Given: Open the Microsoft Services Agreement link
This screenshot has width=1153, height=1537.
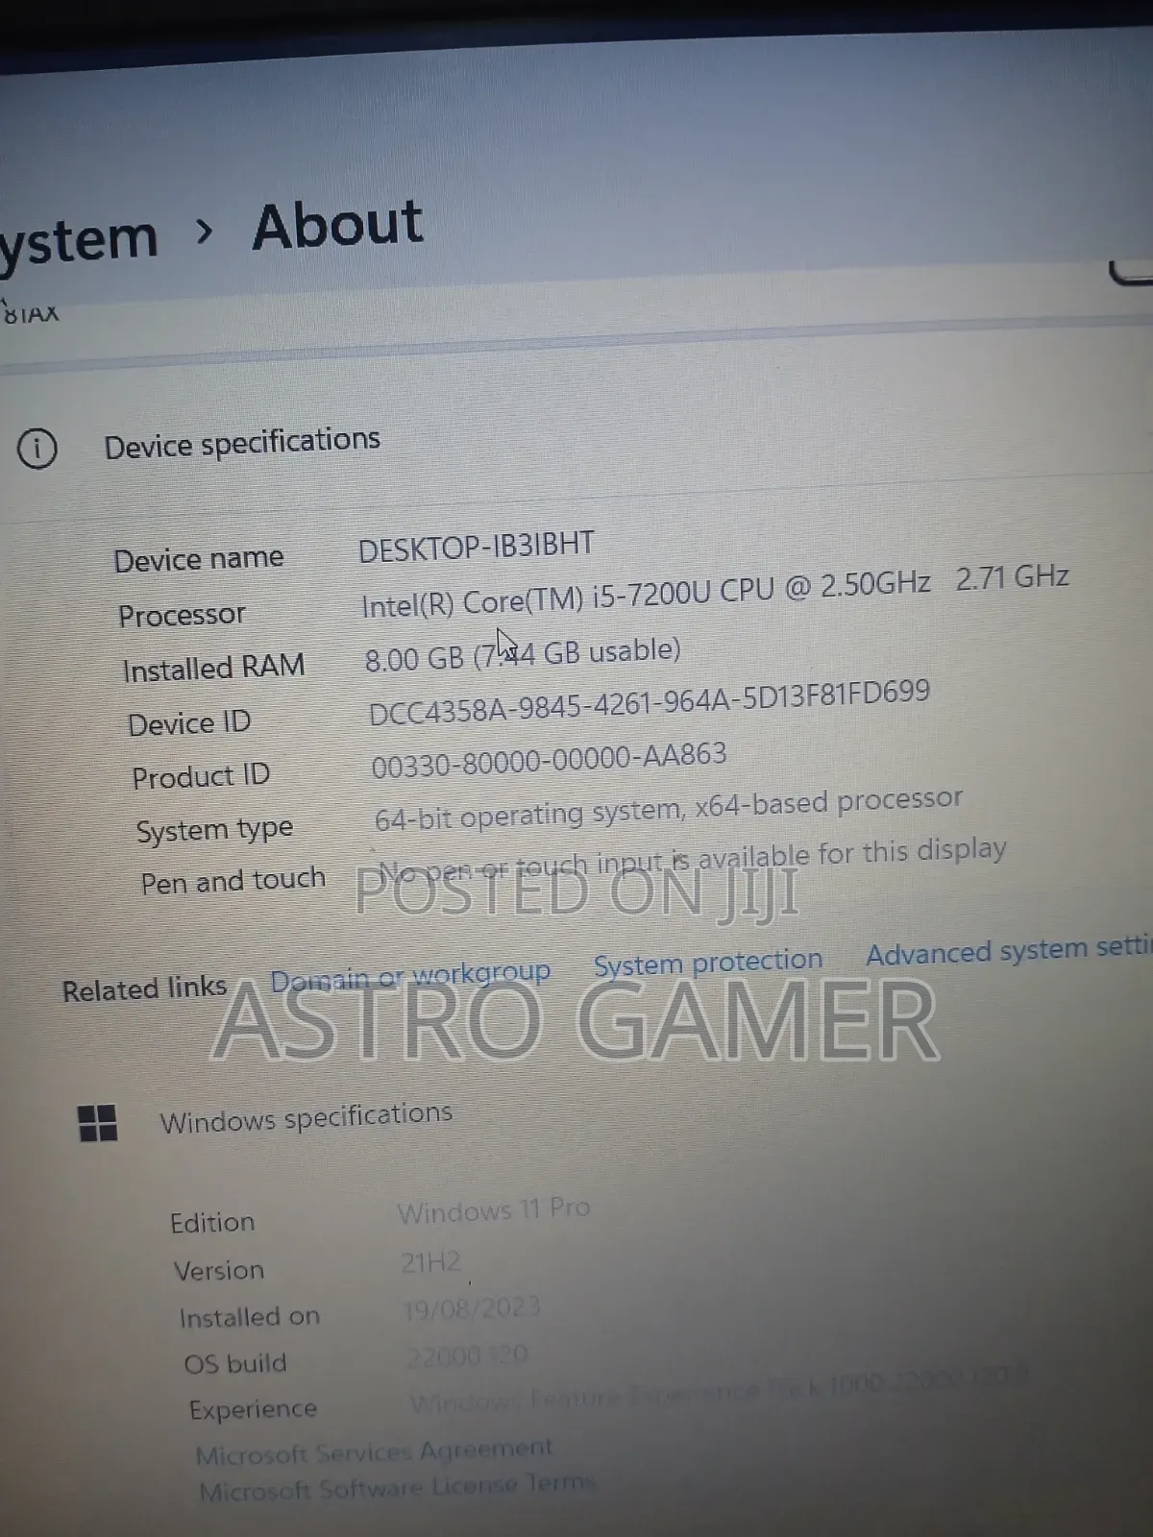Looking at the screenshot, I should pyautogui.click(x=374, y=1452).
